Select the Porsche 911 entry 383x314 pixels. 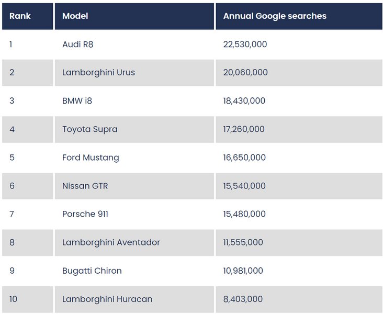tap(85, 214)
